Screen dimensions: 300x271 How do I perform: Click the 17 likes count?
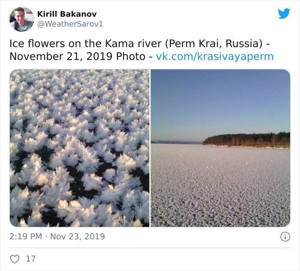pos(30,259)
